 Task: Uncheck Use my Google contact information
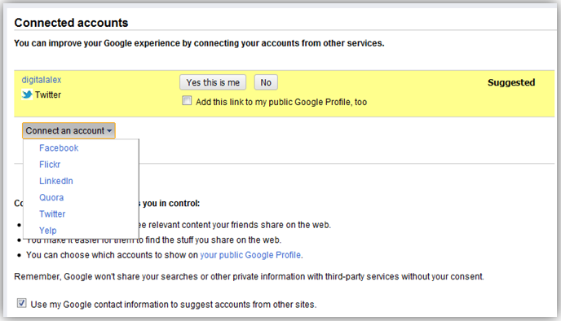(21, 304)
